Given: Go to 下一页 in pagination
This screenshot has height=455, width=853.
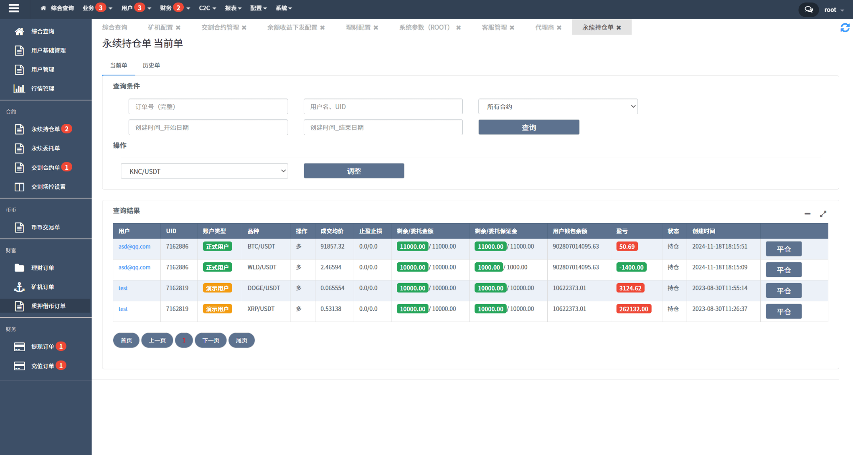Looking at the screenshot, I should pyautogui.click(x=211, y=341).
